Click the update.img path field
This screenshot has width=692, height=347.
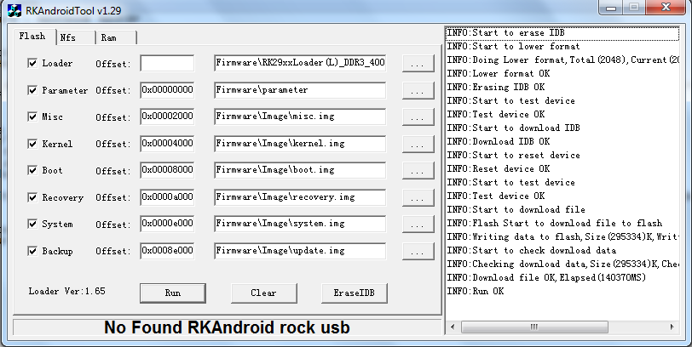[x=300, y=251]
